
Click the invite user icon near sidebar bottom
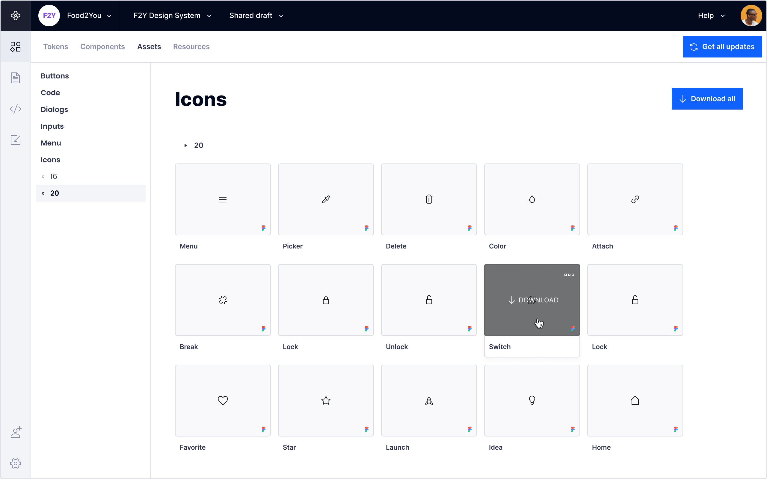[x=15, y=432]
